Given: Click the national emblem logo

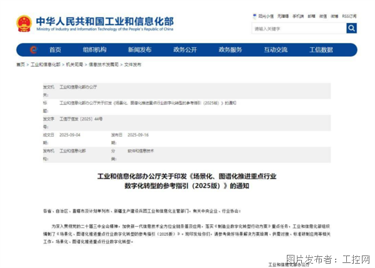Looking at the screenshot, I should click(x=24, y=24).
